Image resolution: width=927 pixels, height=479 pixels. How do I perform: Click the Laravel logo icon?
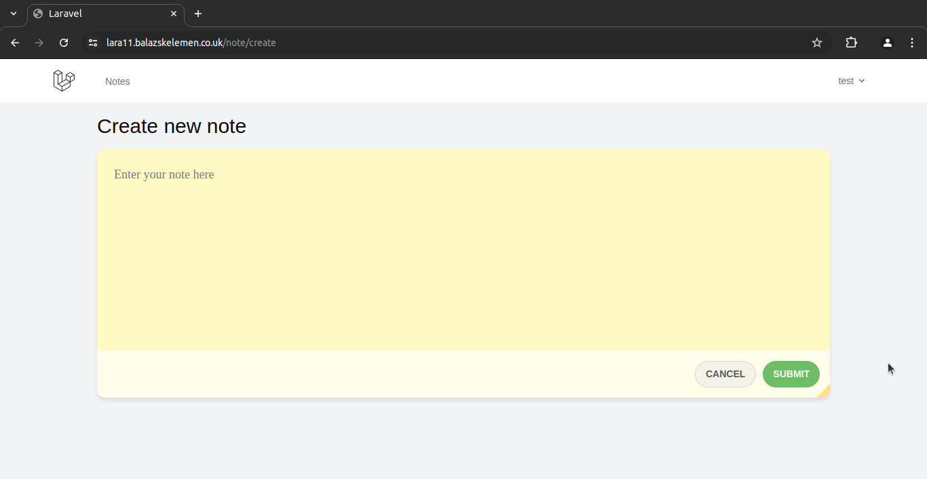(x=64, y=81)
